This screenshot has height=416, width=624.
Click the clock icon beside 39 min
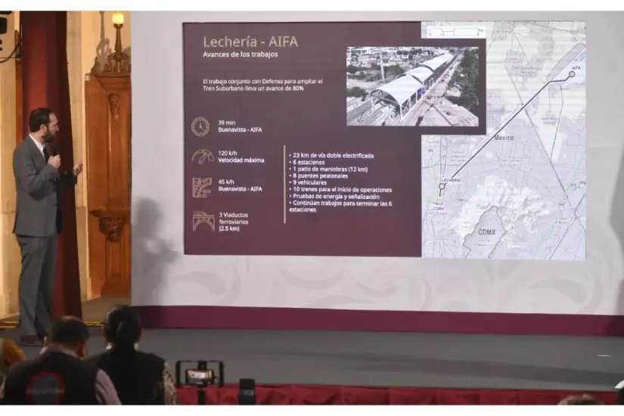coord(200,126)
